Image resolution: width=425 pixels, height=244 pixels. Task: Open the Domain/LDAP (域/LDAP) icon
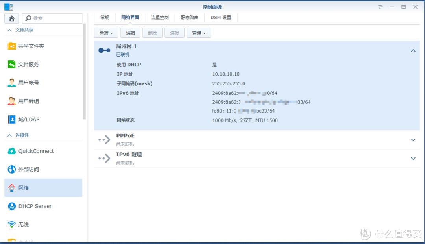click(x=12, y=119)
